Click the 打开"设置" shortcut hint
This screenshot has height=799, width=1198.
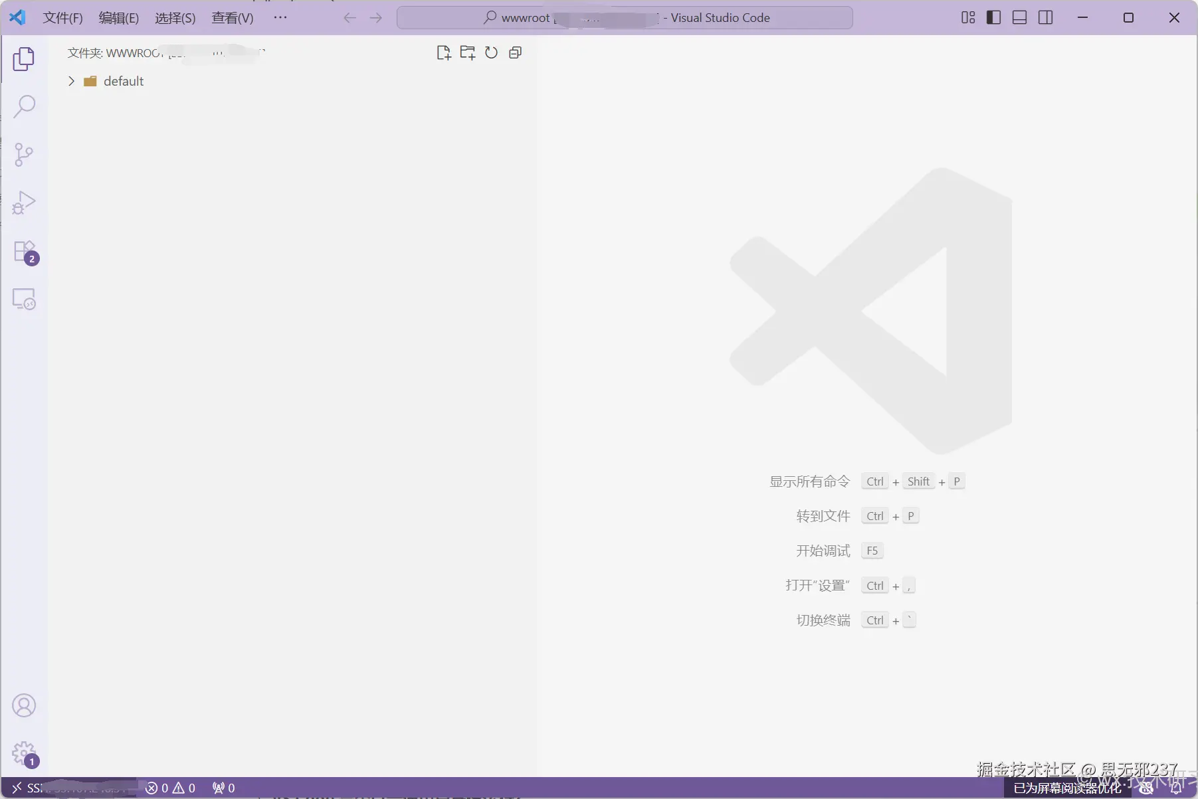[x=817, y=585]
